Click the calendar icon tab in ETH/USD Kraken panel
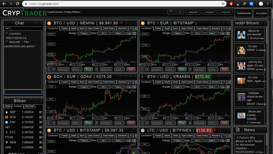273x154 pixels. point(229,82)
